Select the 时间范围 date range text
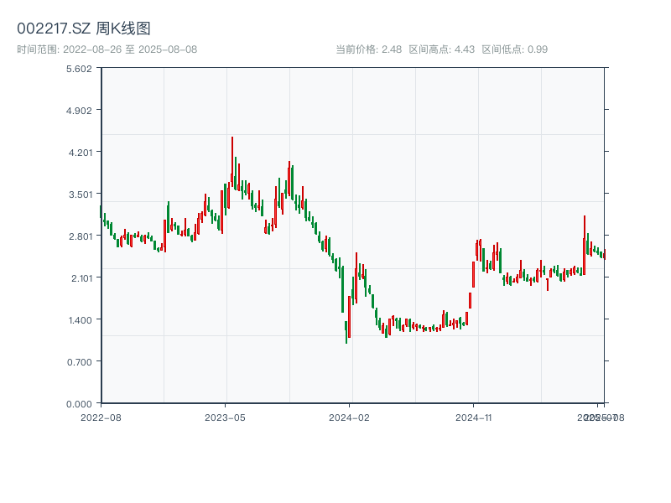The image size is (671, 503). (x=107, y=49)
